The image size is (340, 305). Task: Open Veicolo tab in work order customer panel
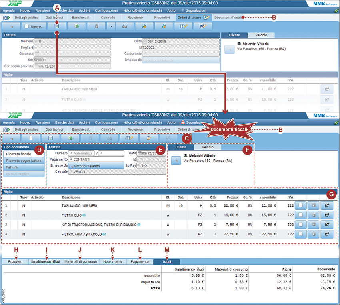[261, 35]
